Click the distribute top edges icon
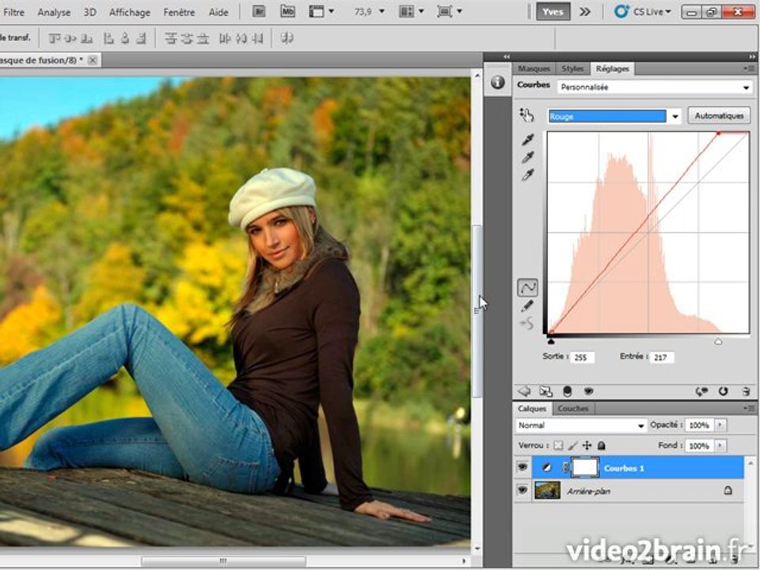Viewport: 760px width, 570px height. 171,38
